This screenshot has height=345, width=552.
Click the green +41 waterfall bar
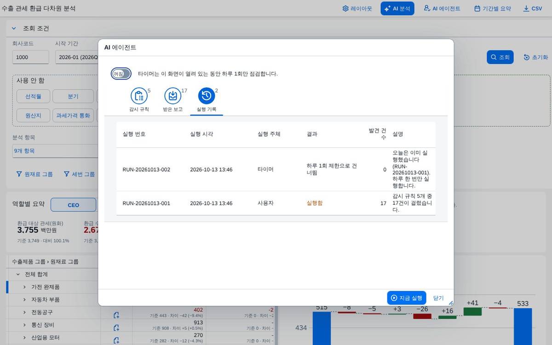(x=472, y=311)
